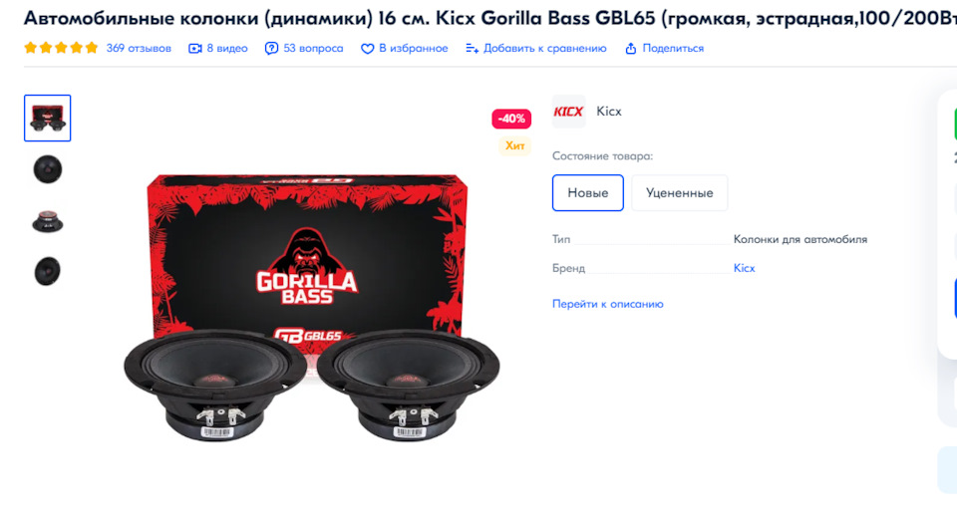
Task: Click the share upload icon
Action: click(631, 48)
